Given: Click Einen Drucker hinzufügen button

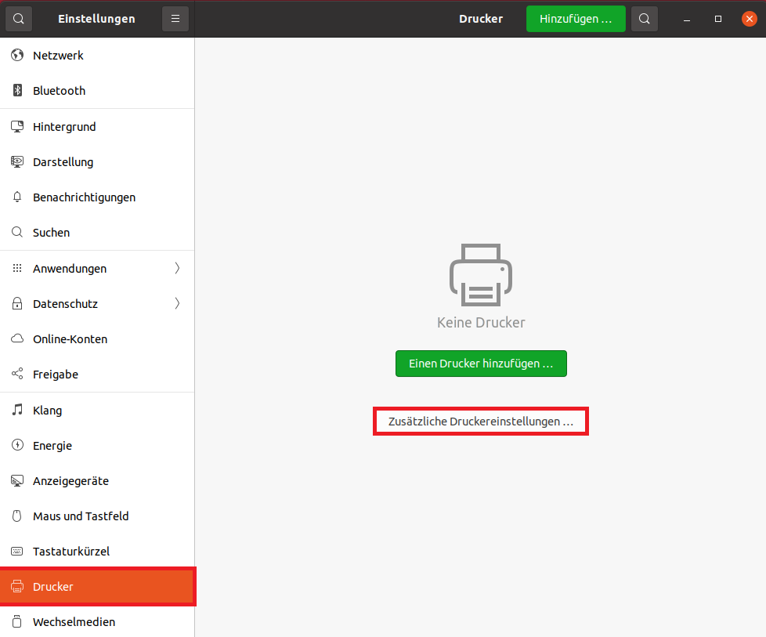Looking at the screenshot, I should (x=481, y=364).
